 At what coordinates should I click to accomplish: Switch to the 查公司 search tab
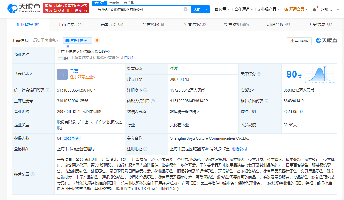(x=99, y=3)
